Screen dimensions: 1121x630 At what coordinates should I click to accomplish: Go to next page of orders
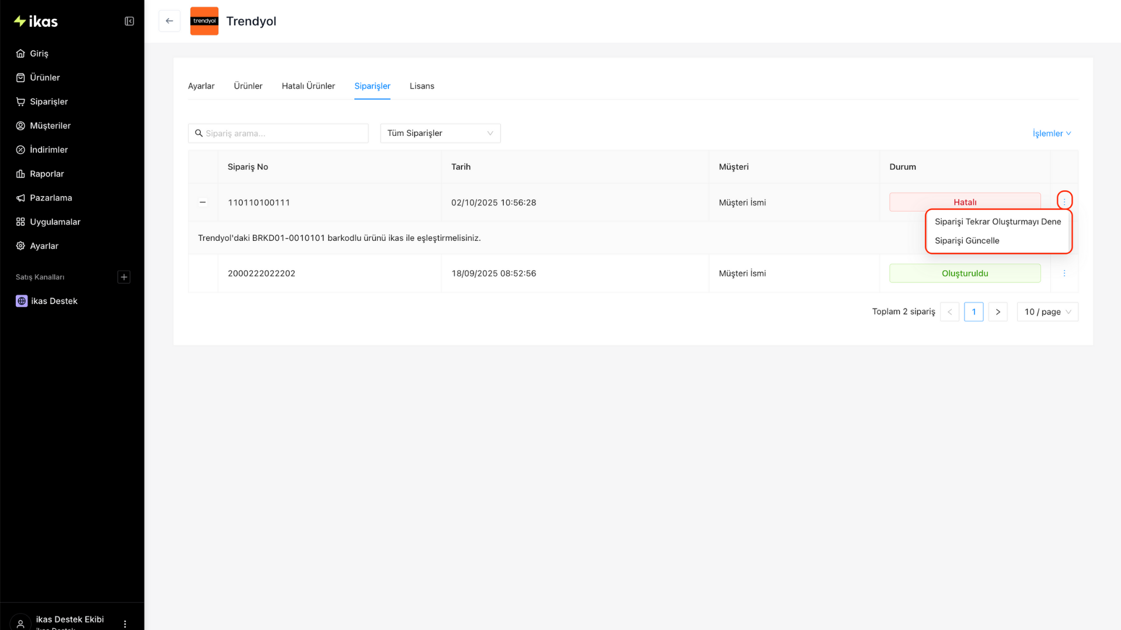998,312
